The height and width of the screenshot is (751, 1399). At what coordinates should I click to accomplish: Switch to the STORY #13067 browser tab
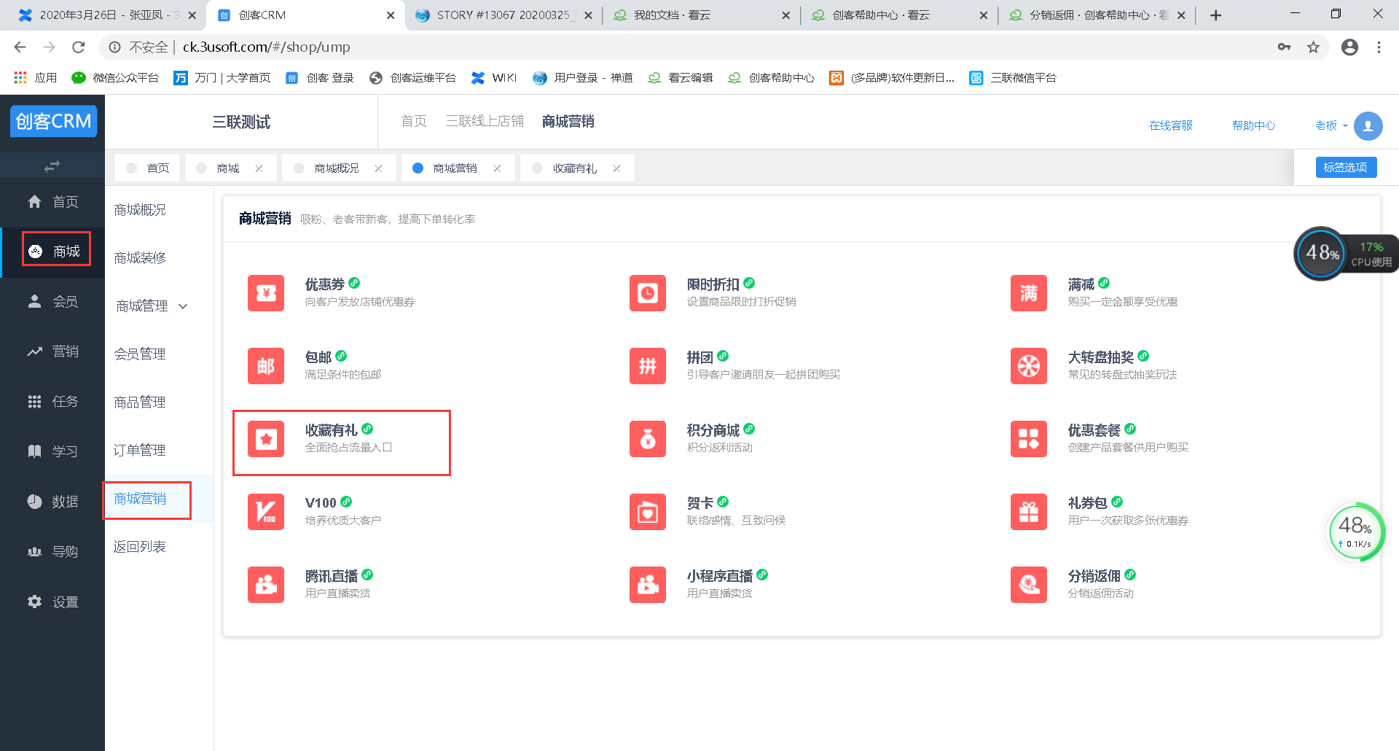pos(503,15)
